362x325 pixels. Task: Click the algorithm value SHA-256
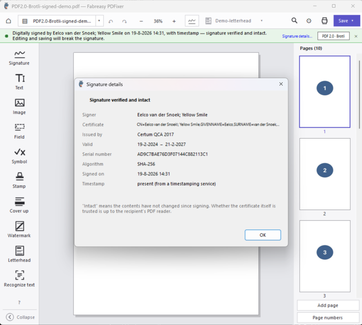(146, 164)
